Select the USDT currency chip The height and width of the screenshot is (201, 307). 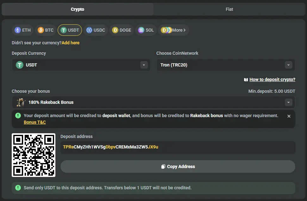[70, 30]
